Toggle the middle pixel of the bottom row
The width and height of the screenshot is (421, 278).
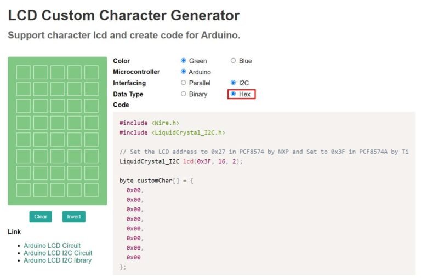pos(58,190)
